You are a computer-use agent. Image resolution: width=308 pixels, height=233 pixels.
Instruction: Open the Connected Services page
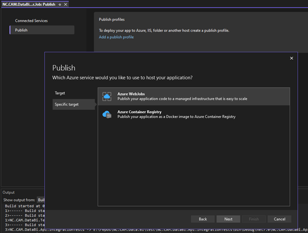31,21
